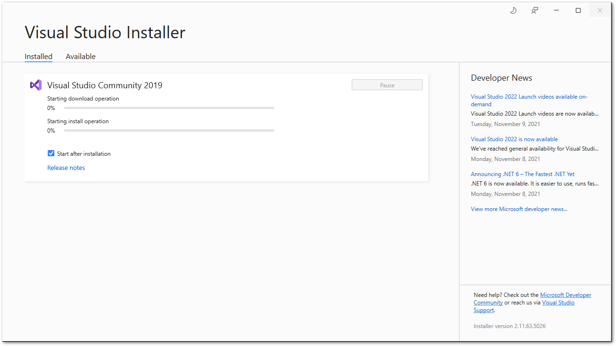Click the Visual Studio Community 2019 title

click(105, 85)
